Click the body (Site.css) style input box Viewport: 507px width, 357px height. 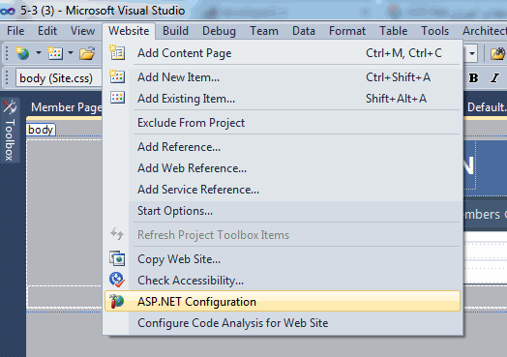58,78
